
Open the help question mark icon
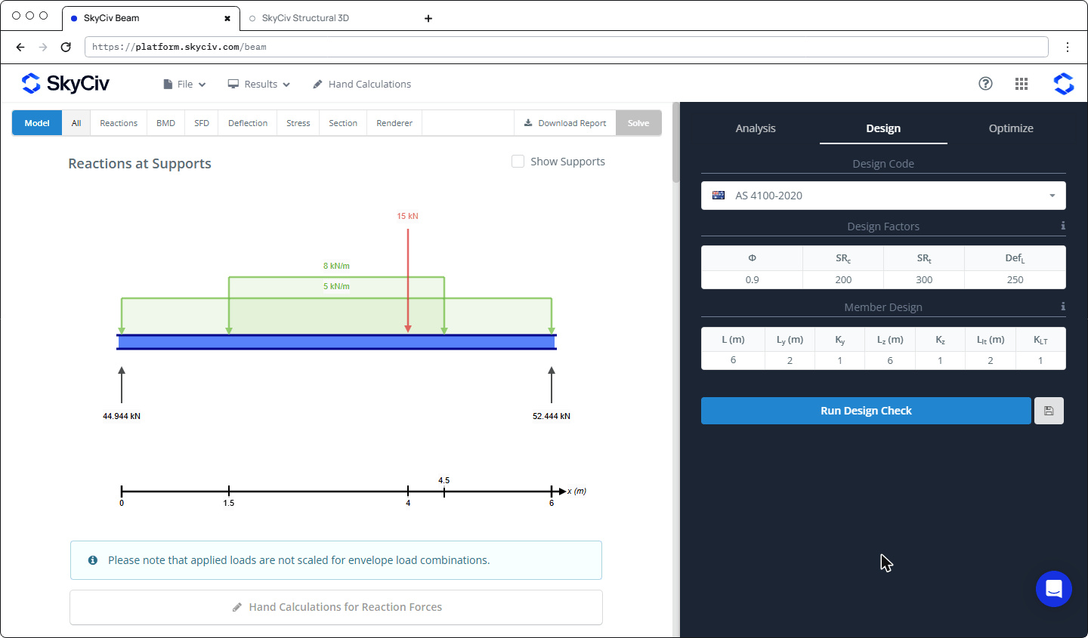coord(985,84)
